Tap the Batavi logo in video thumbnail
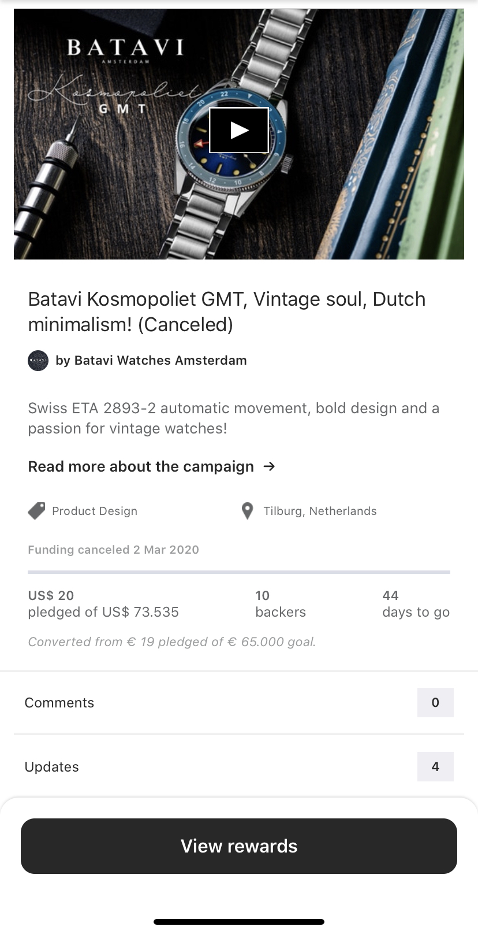Screen dimensions: 478x934 125,49
